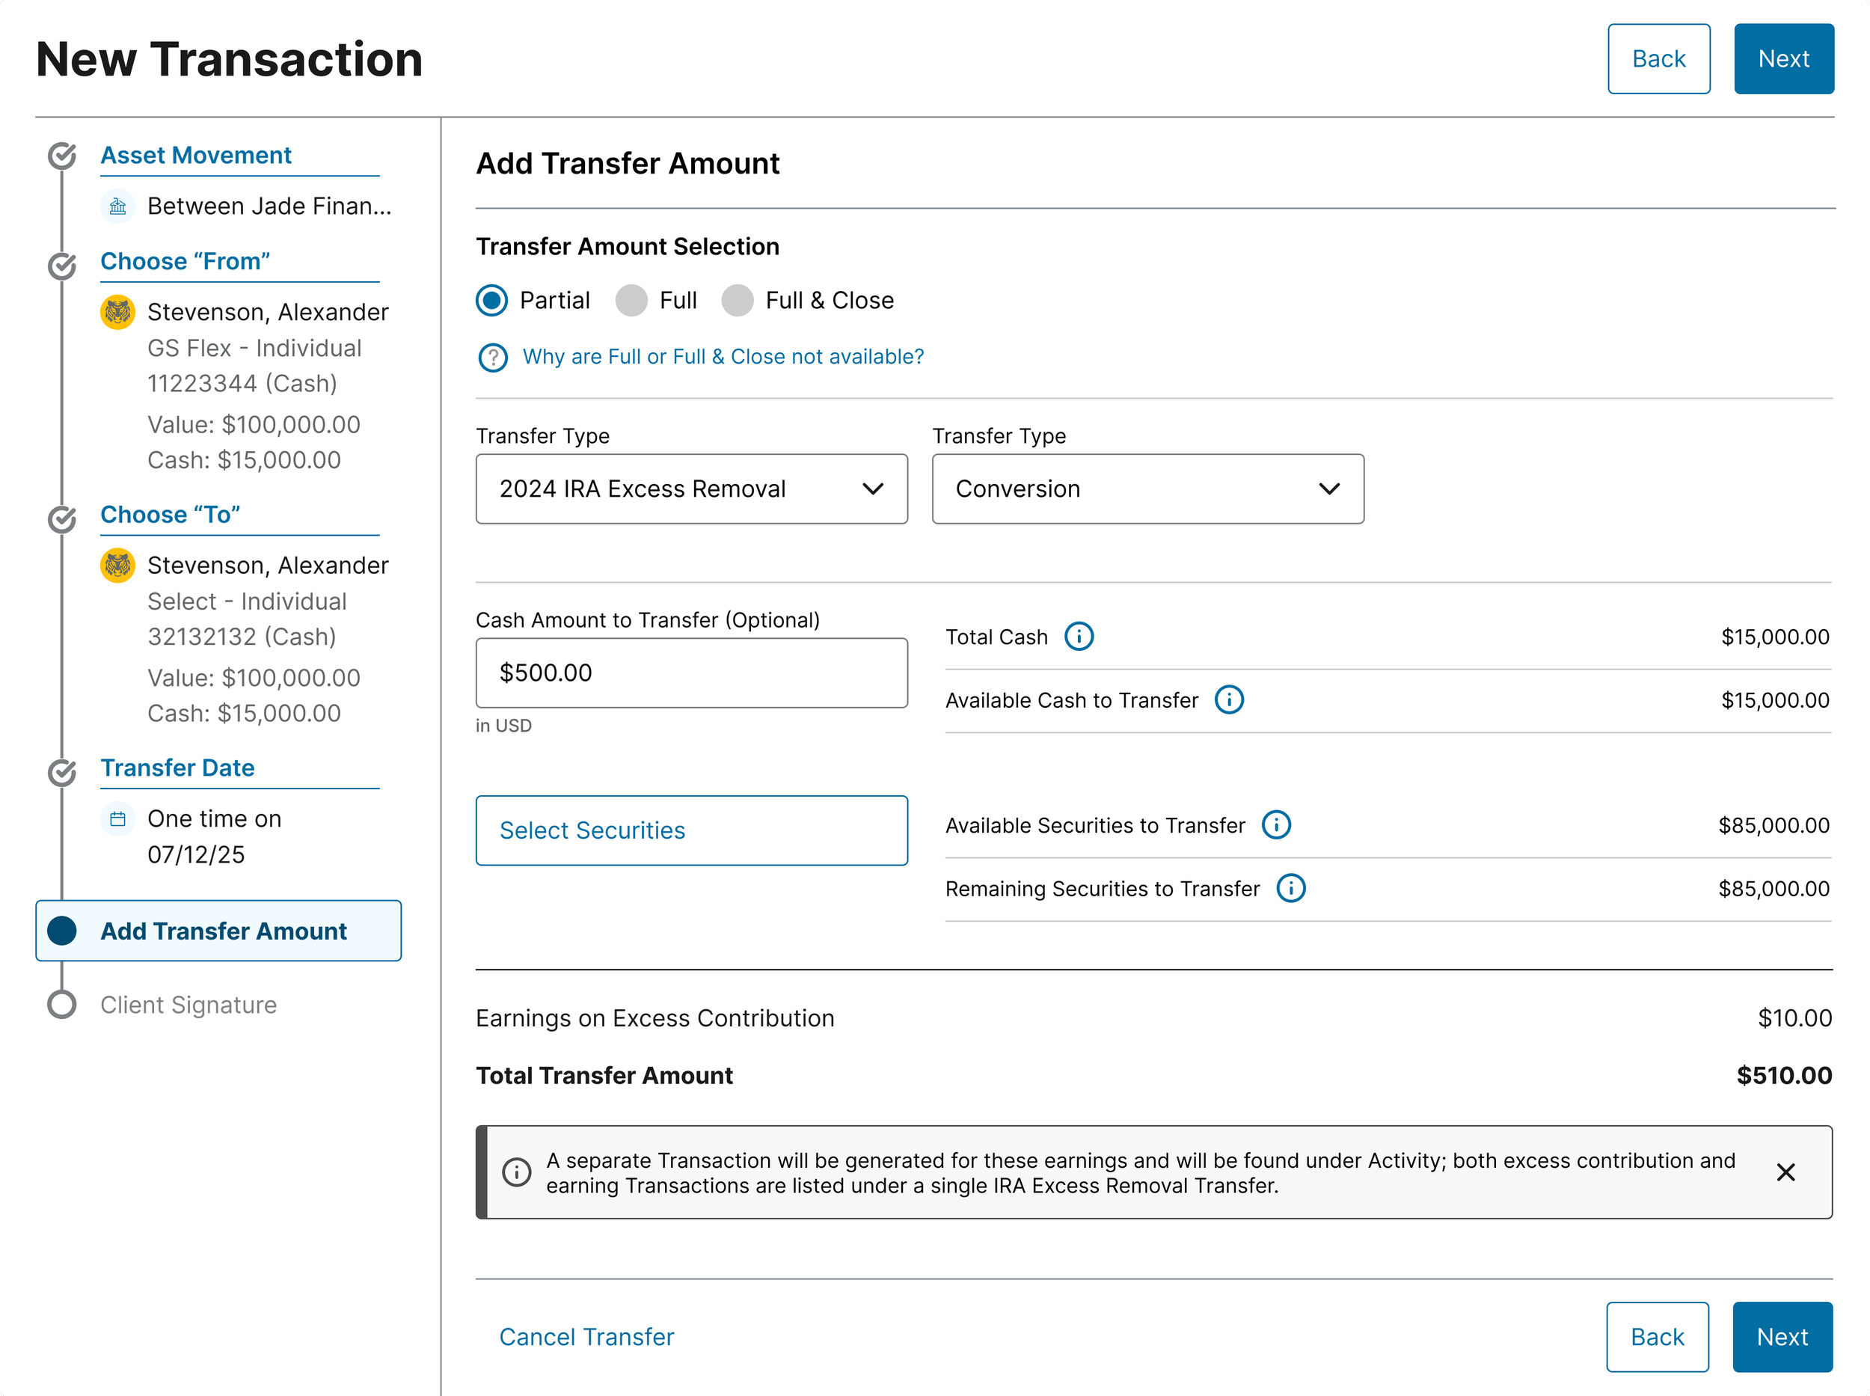The image size is (1870, 1396).
Task: Dismiss the earnings notice with the X
Action: 1785,1172
